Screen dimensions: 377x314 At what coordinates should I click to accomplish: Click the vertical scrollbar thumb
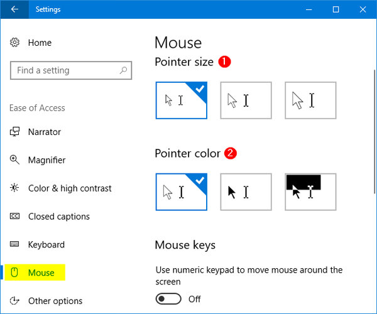(374, 131)
